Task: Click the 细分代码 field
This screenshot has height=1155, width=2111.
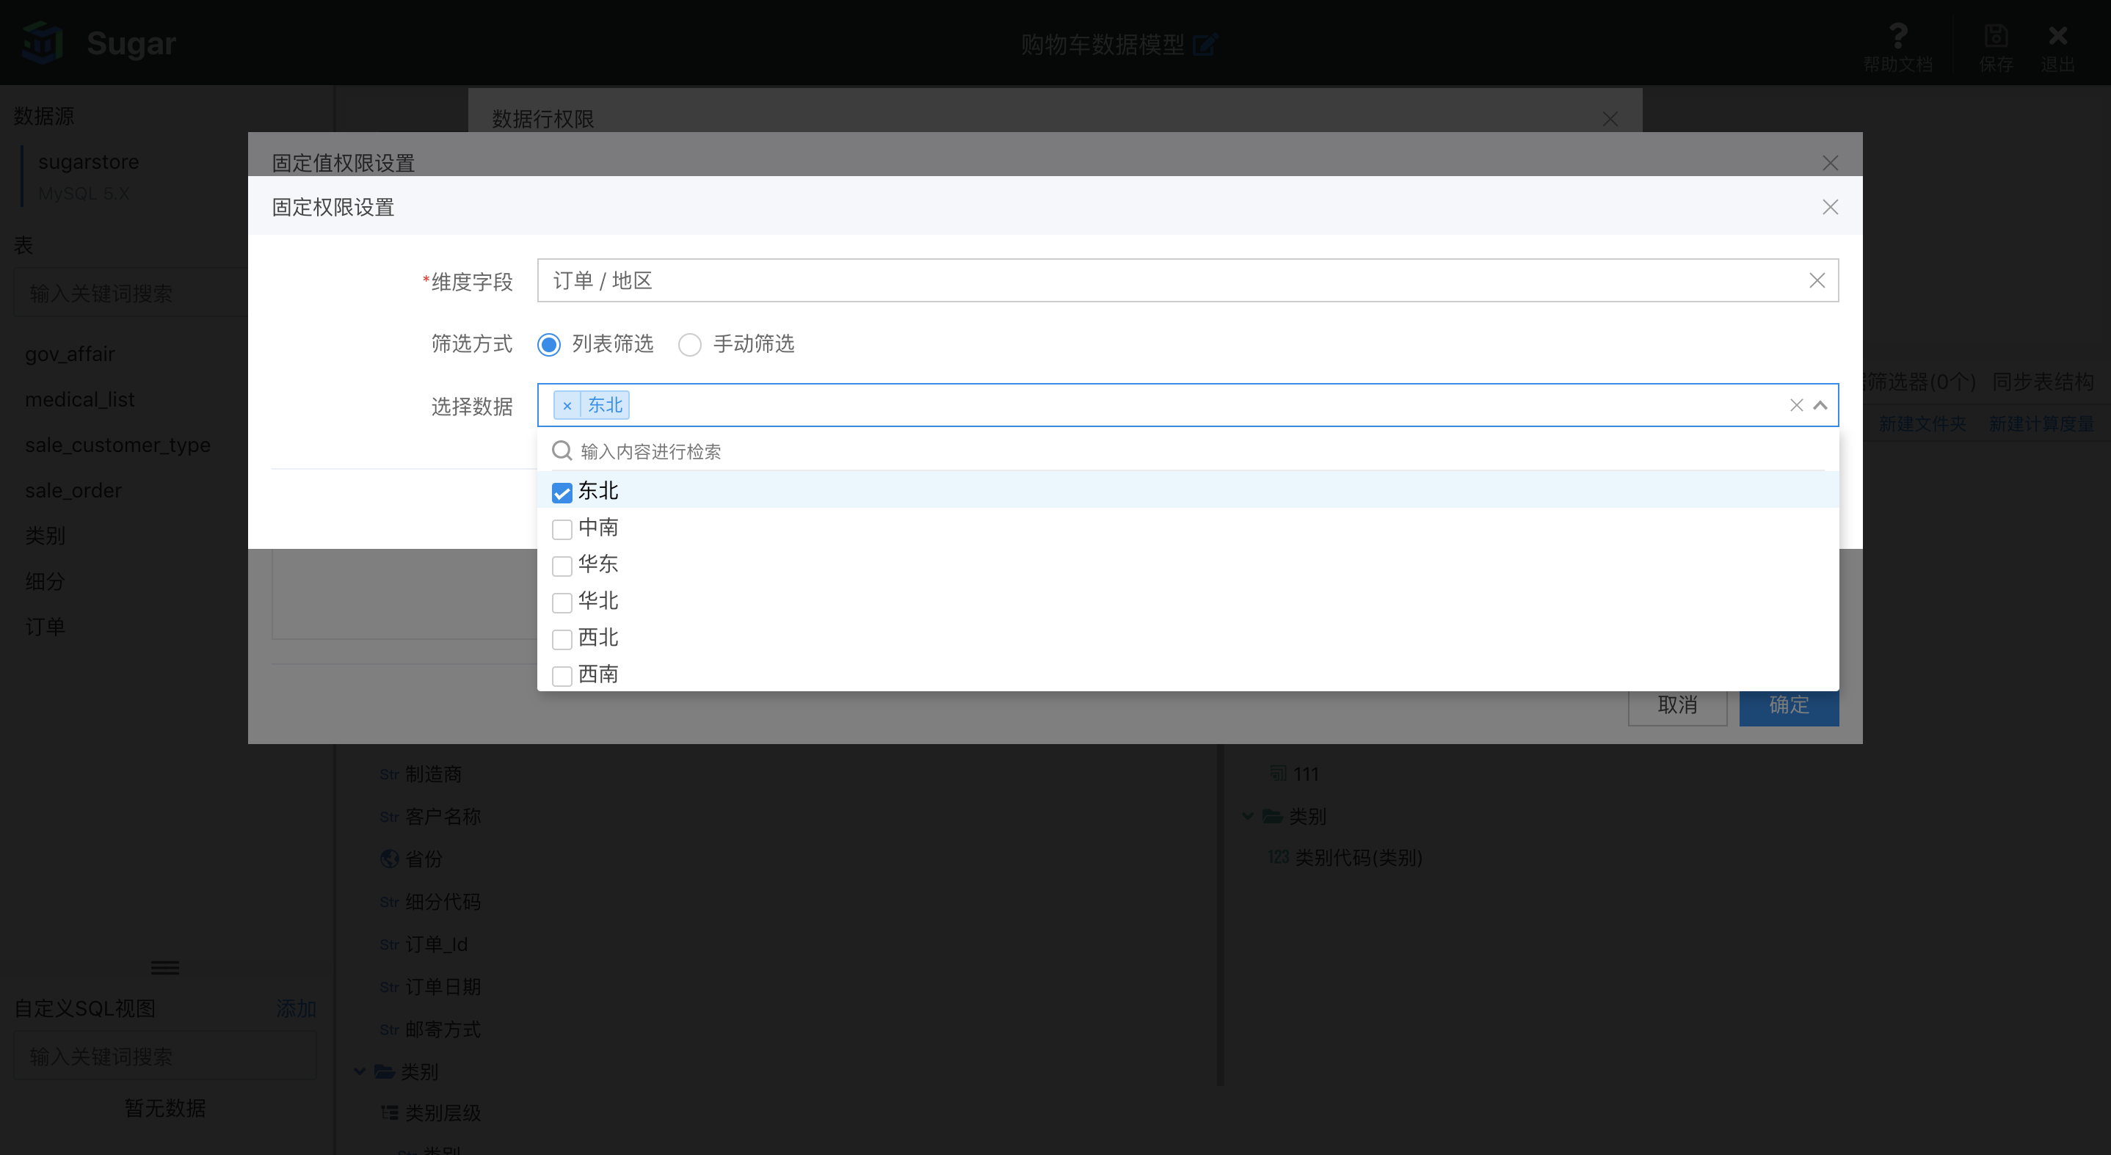Action: [x=443, y=901]
